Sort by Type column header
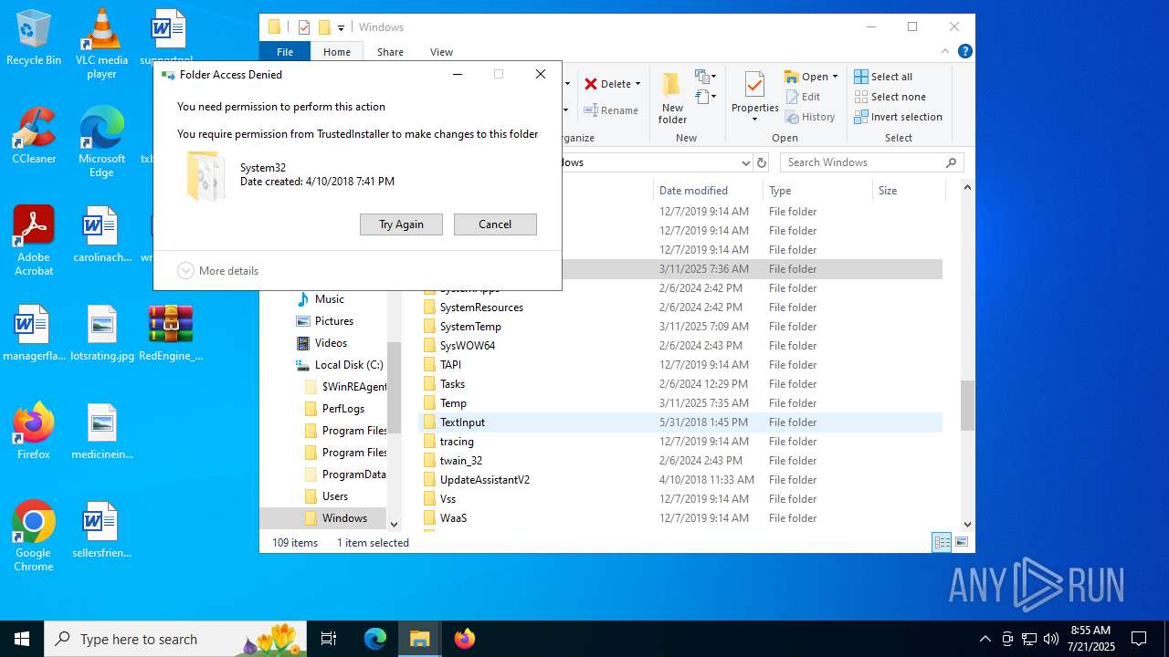1169x657 pixels. (x=817, y=191)
